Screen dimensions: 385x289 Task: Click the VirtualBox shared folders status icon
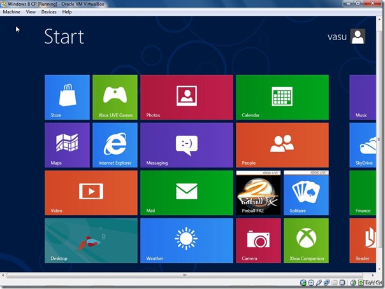point(335,283)
